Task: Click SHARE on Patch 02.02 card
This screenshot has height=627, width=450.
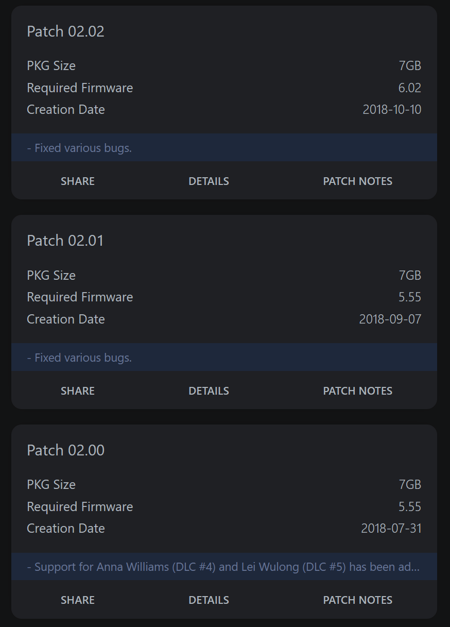Action: pos(78,181)
